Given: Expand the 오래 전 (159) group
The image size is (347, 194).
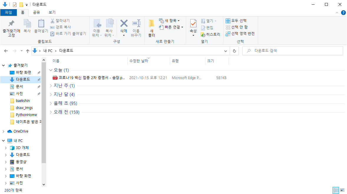Looking at the screenshot, I should click(51, 112).
